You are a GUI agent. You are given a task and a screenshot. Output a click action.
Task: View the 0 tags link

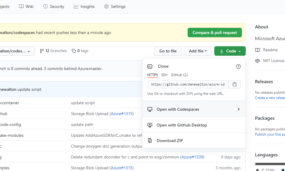click(80, 51)
